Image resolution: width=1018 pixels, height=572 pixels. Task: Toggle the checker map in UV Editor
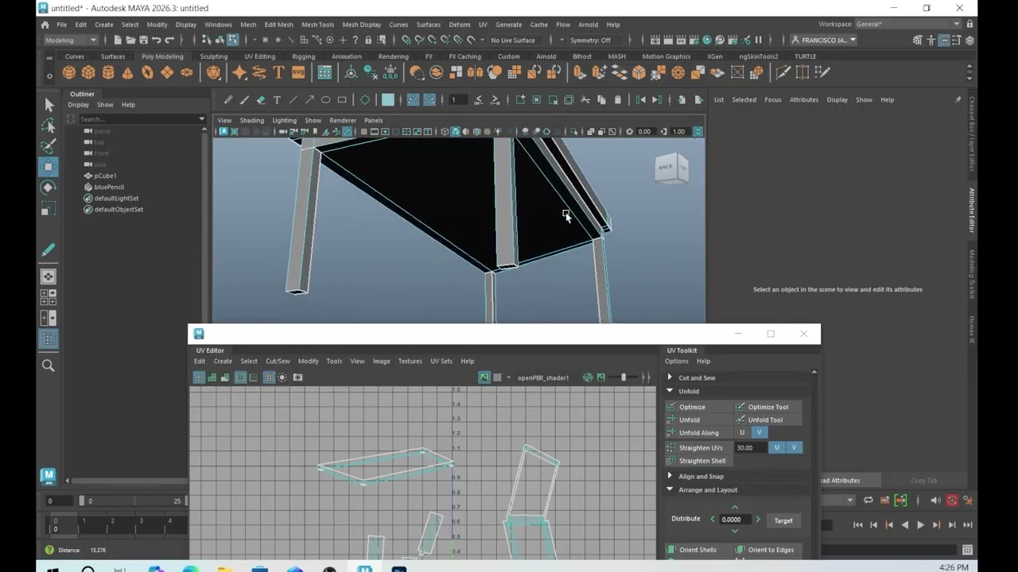pos(497,377)
